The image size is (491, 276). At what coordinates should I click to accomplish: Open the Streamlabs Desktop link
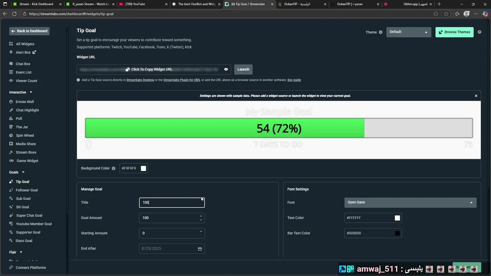coord(140,80)
